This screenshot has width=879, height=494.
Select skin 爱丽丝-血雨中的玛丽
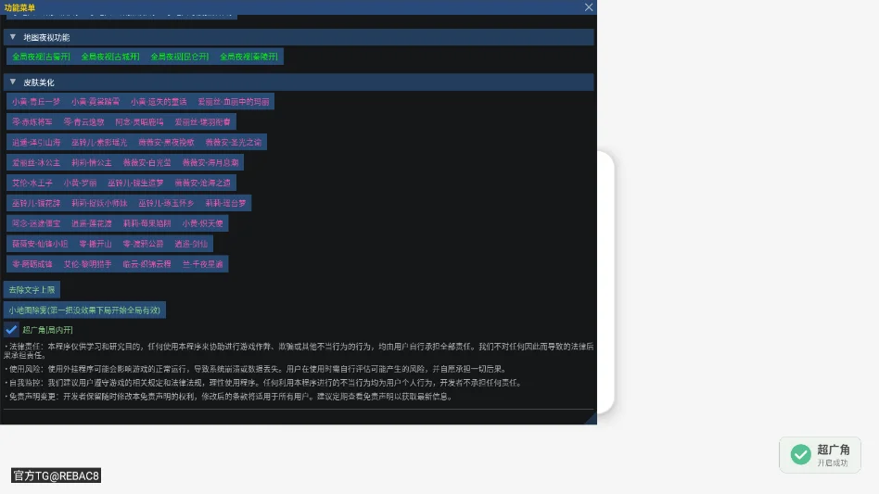pyautogui.click(x=234, y=102)
